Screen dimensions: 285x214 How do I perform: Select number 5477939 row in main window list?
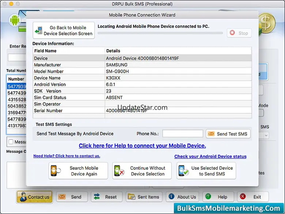(16, 86)
